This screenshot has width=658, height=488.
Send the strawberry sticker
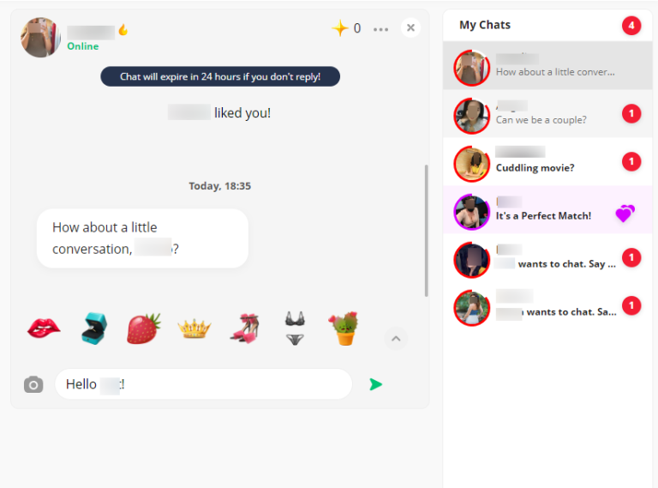pos(144,328)
